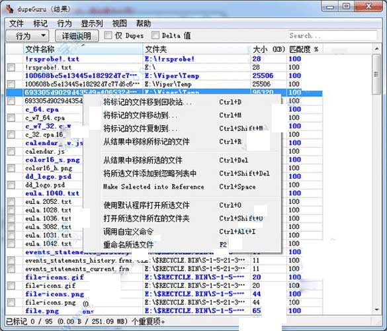Select the file-icons.png reference row in blue
The height and width of the screenshot is (331, 387).
(x=164, y=294)
